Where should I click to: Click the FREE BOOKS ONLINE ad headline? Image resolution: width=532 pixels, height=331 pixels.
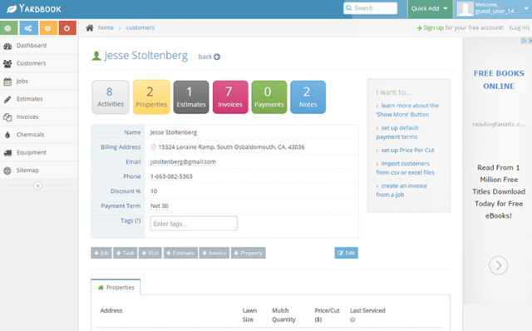pos(499,80)
